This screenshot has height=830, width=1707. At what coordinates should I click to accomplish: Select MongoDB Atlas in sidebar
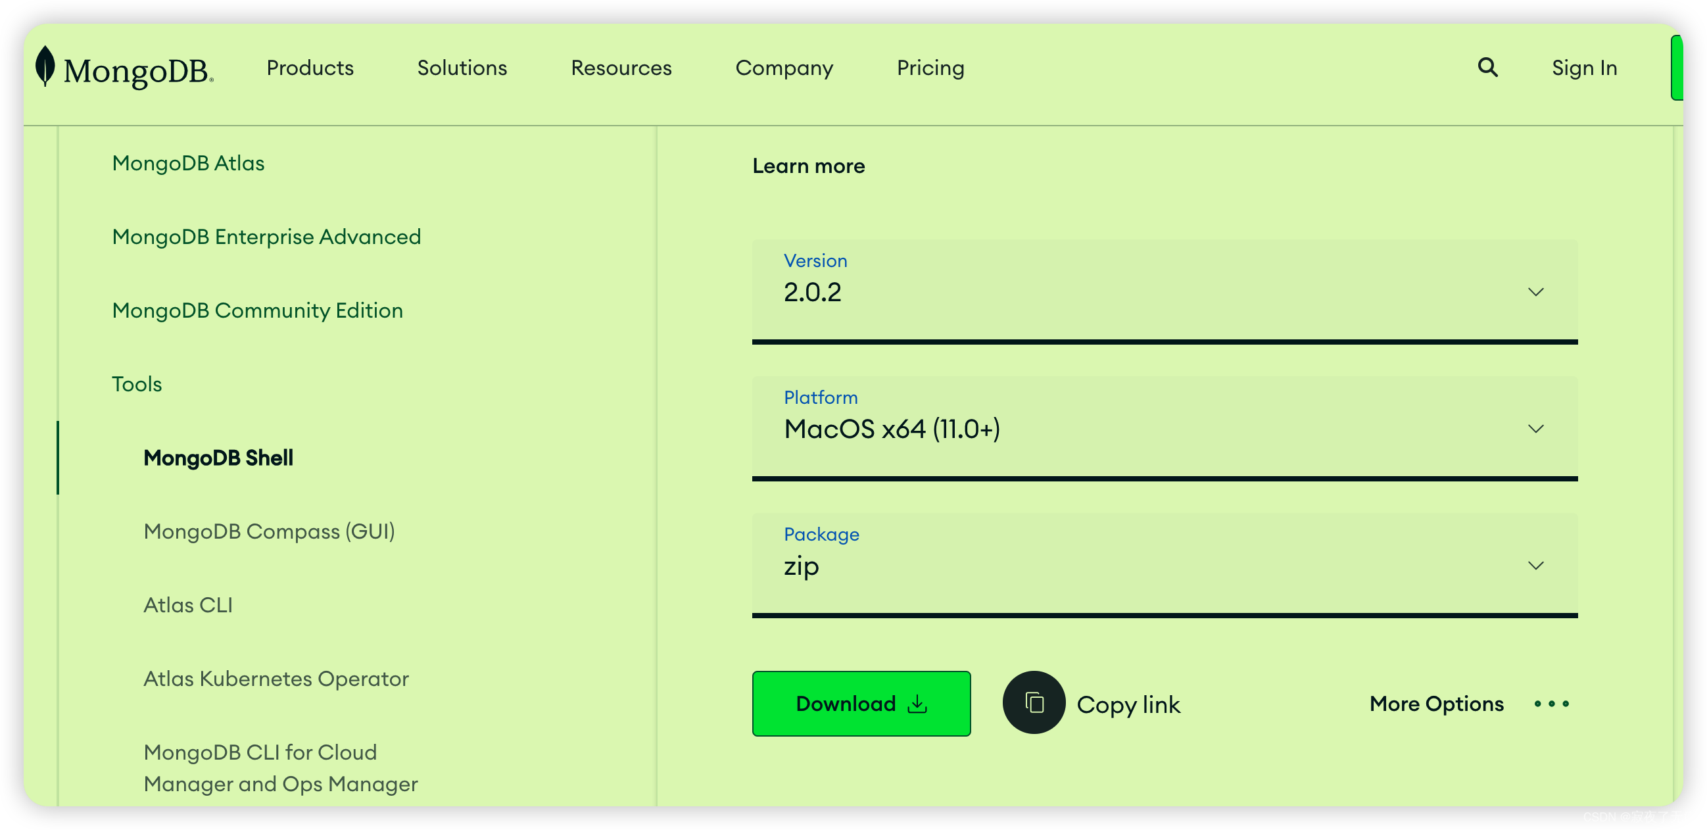(x=188, y=163)
